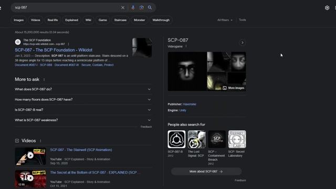
Task: Open the Wikidot result staircase thumbnail
Action: (x=142, y=48)
